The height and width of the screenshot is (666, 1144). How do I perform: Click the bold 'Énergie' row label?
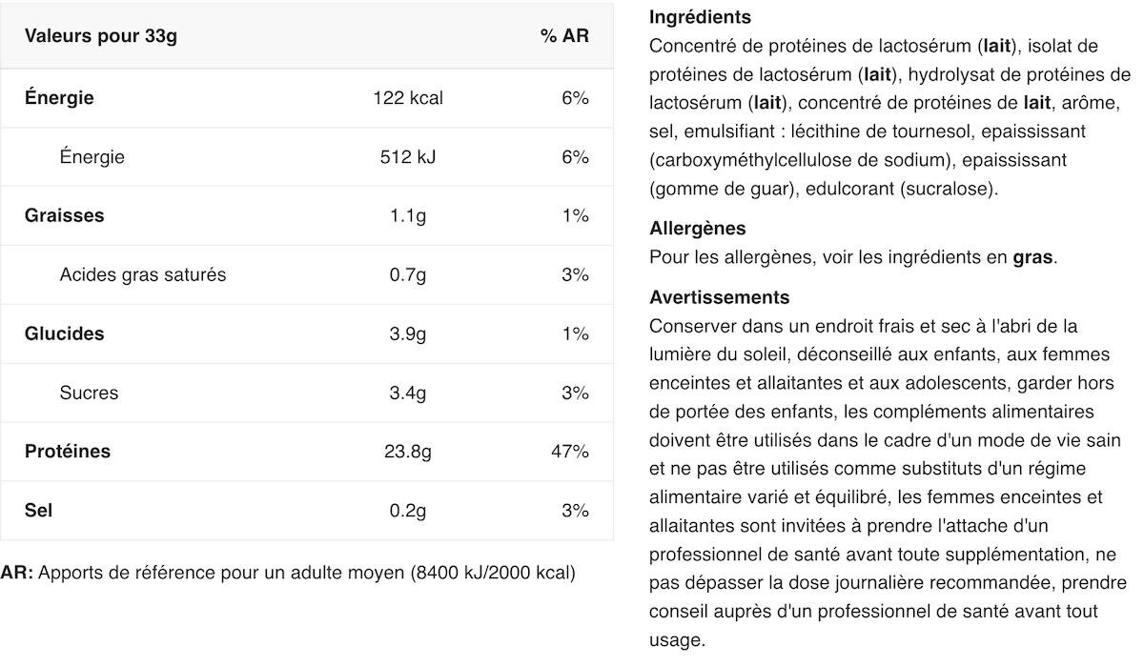(59, 97)
